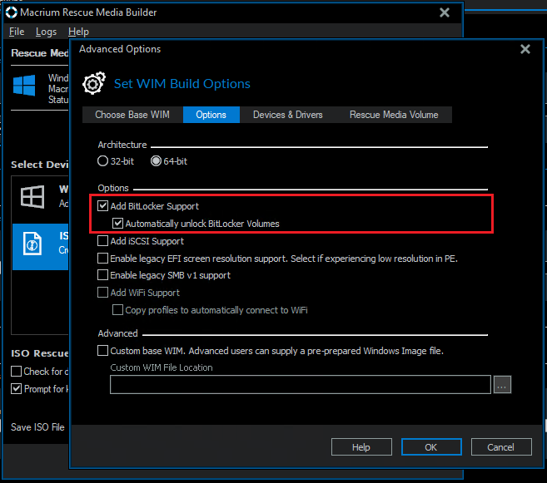Open the Help menu in the menu bar
The width and height of the screenshot is (547, 483).
point(78,32)
